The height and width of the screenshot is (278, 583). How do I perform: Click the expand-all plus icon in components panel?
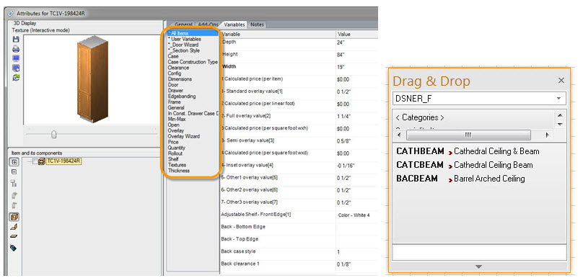[x=14, y=162]
